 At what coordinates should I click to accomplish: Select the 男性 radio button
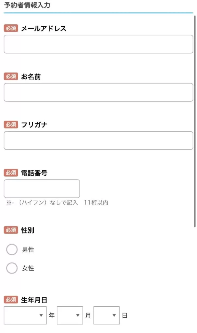(12, 250)
